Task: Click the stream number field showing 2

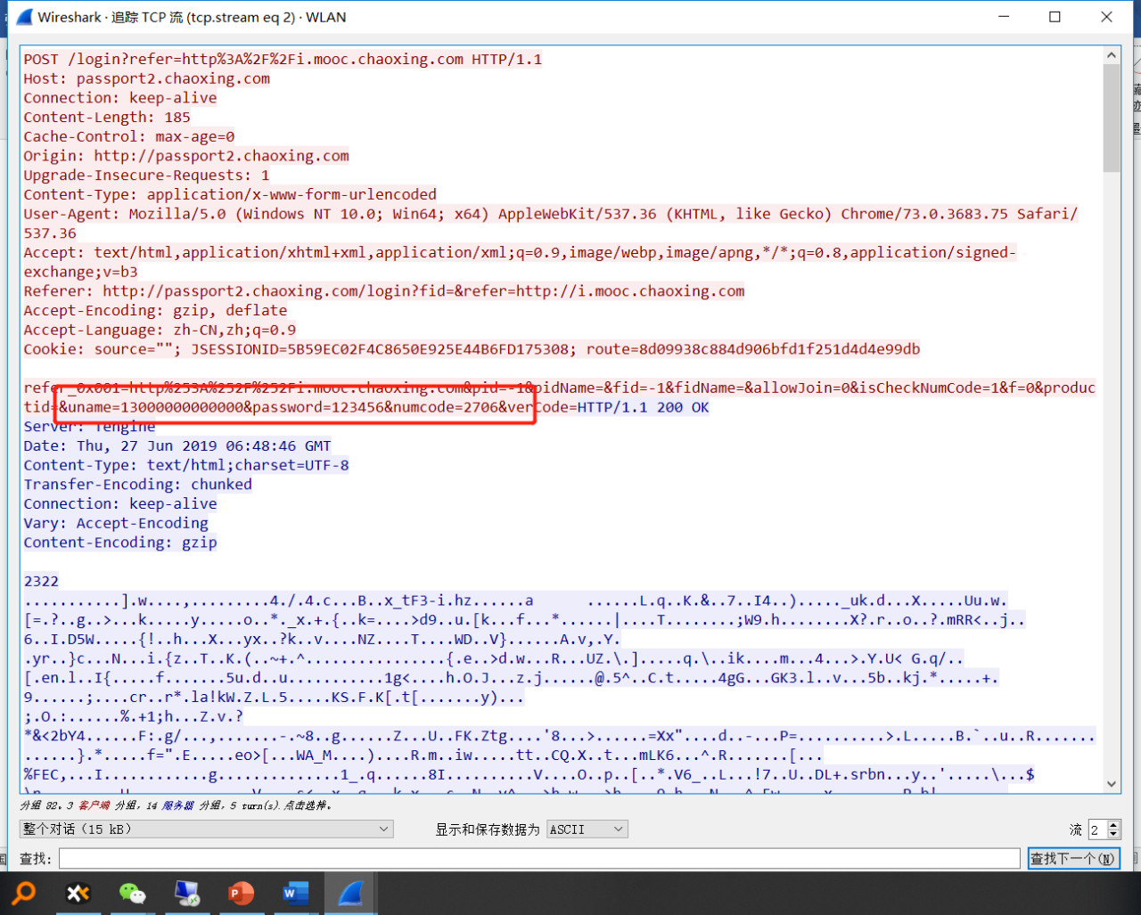Action: coord(1096,829)
